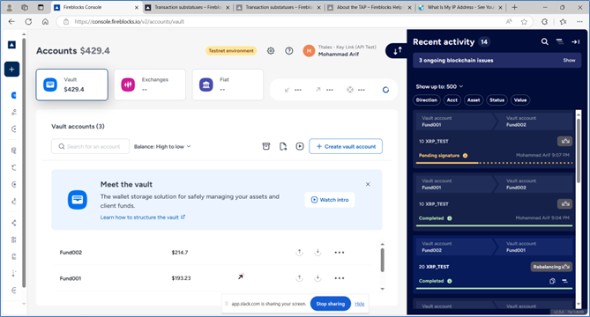The width and height of the screenshot is (590, 317).
Task: Click the info icon beside Pending signature
Action: (465, 156)
